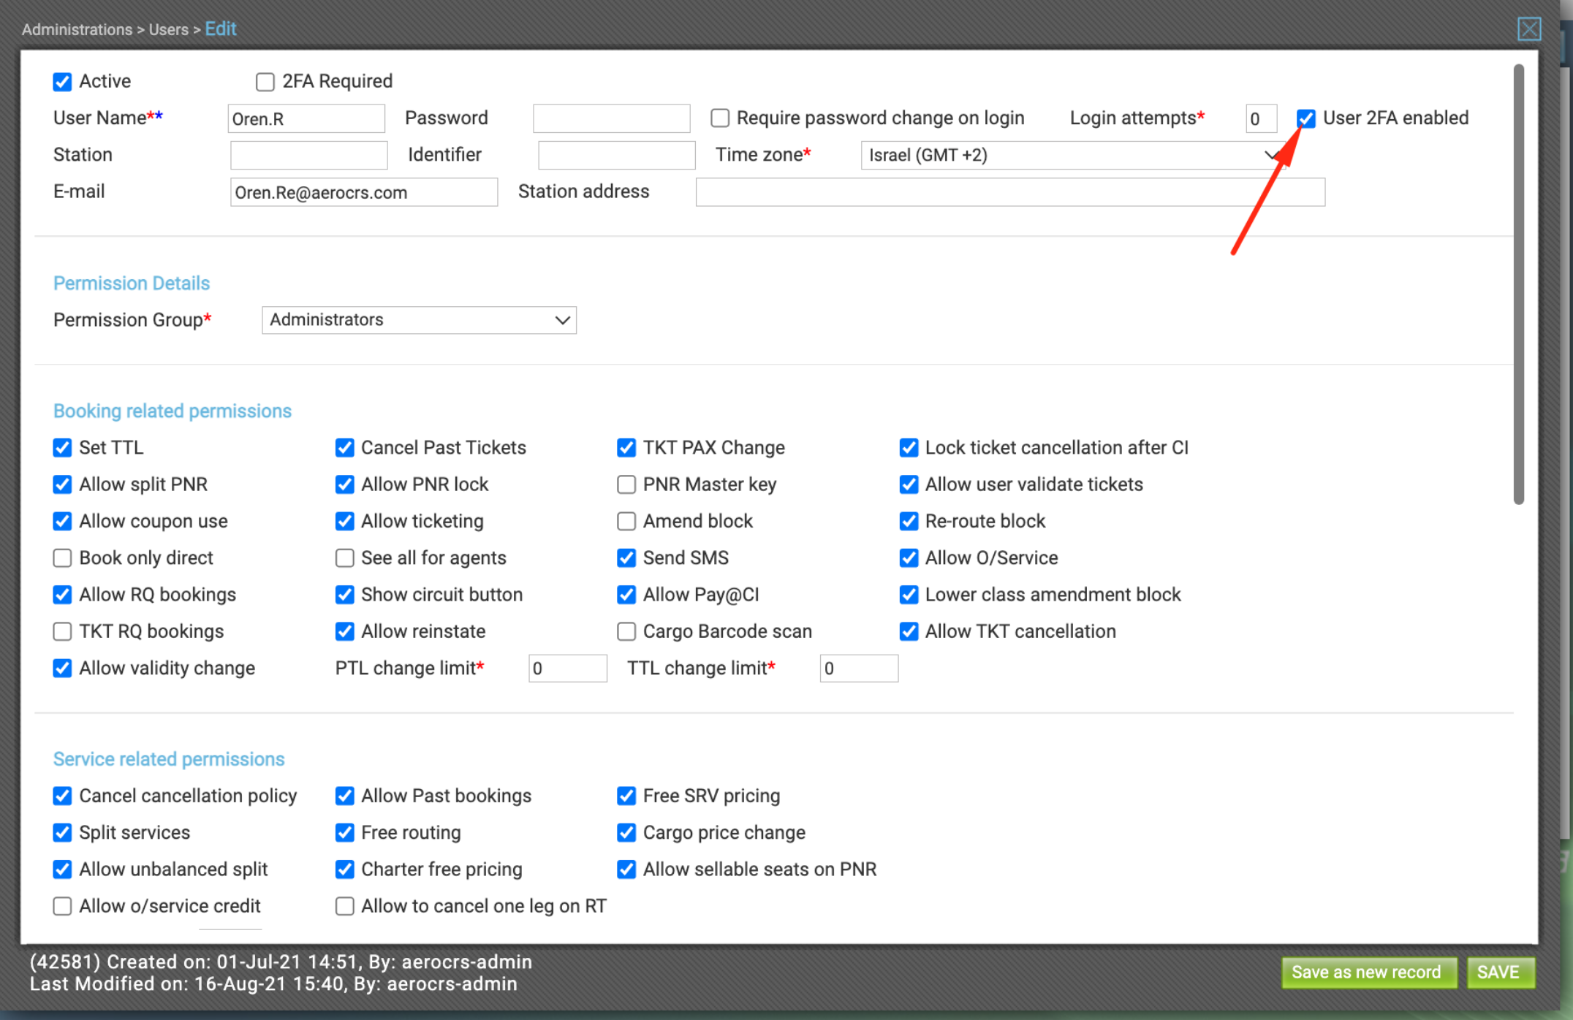Image resolution: width=1573 pixels, height=1020 pixels.
Task: Click the dialog vertical scrollbar
Action: [1518, 285]
